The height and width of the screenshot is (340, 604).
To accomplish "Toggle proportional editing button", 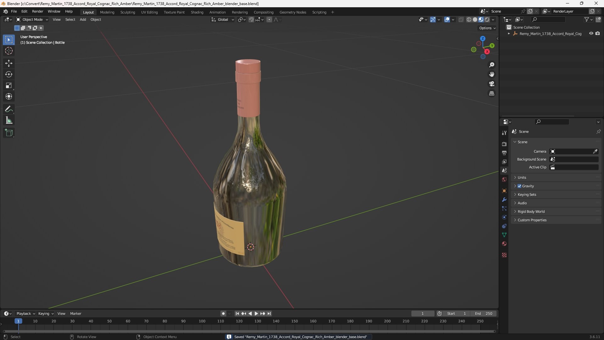I will (269, 20).
